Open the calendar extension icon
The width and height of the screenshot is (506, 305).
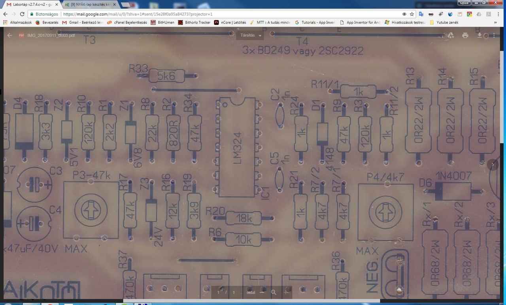click(x=460, y=14)
